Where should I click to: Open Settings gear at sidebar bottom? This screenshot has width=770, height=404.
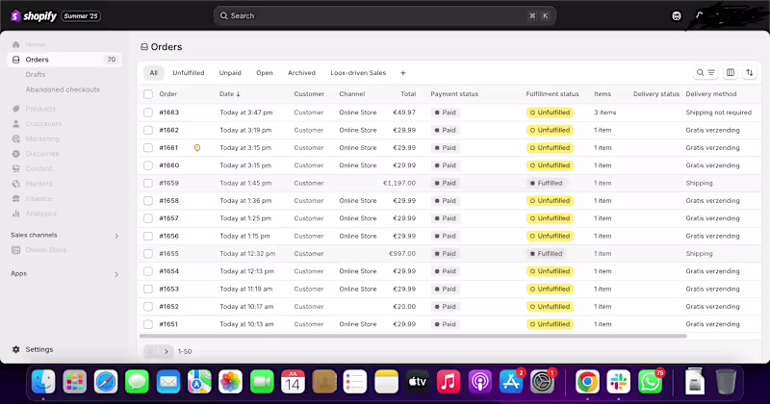[15, 349]
